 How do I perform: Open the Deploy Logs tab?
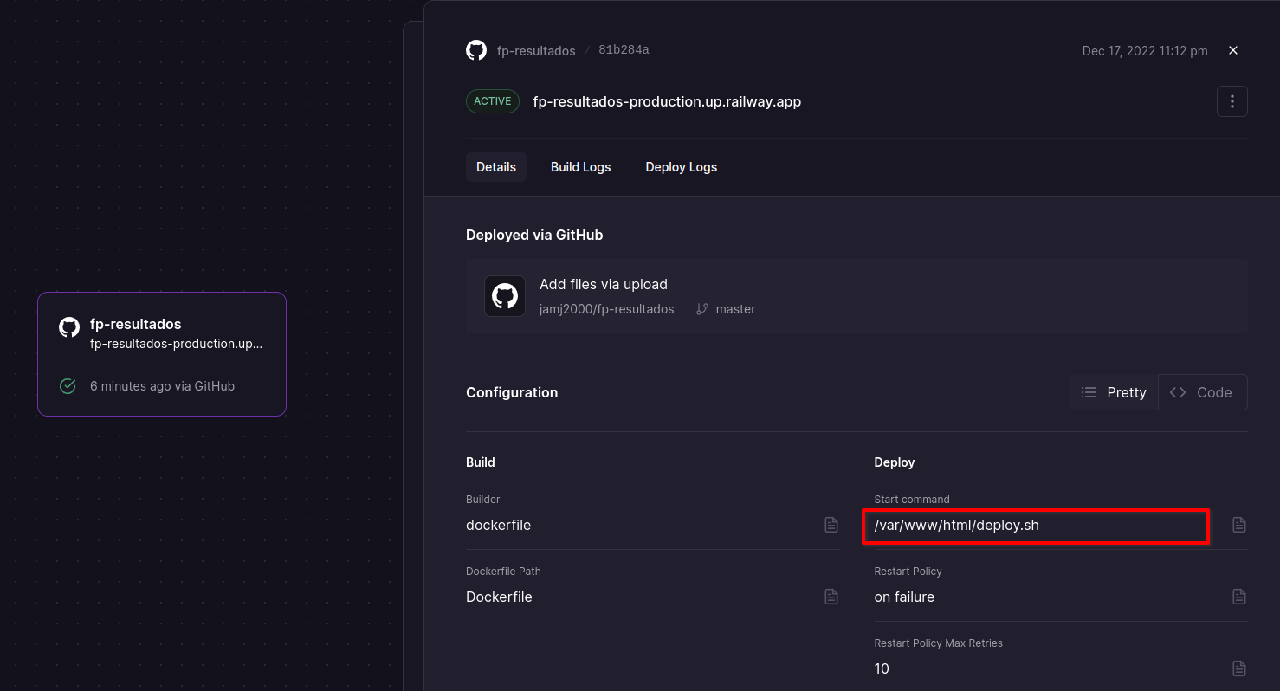(x=682, y=167)
